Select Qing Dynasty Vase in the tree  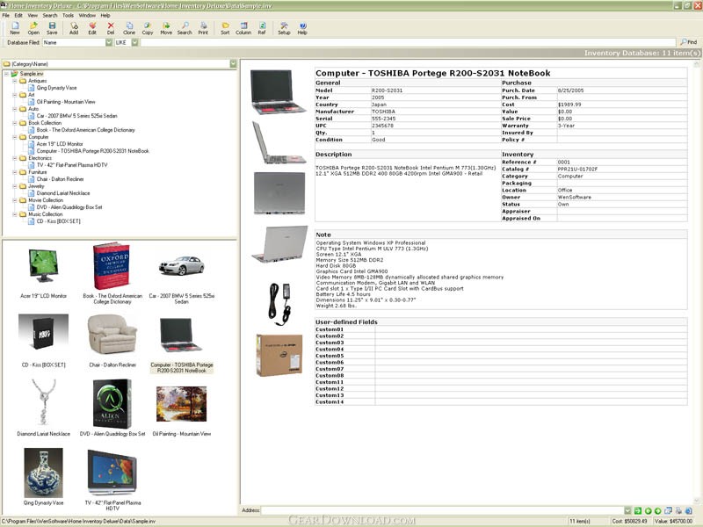pos(56,88)
